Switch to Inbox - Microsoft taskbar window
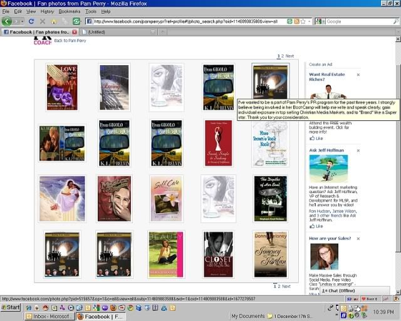 [x=49, y=317]
